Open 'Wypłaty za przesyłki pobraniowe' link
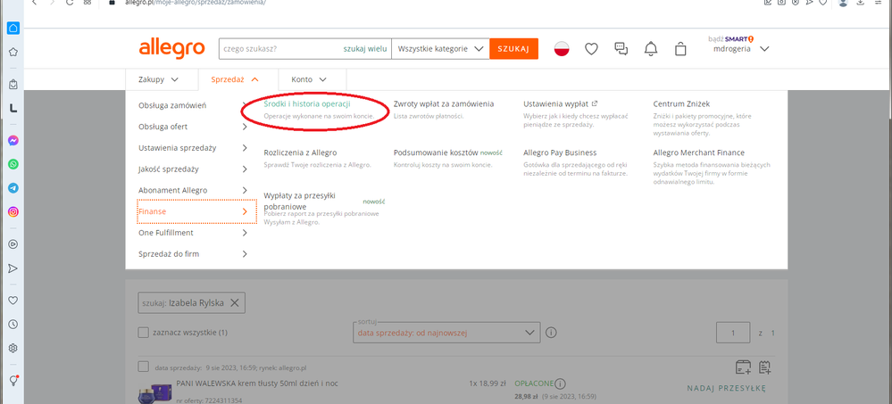892x404 pixels. click(299, 201)
